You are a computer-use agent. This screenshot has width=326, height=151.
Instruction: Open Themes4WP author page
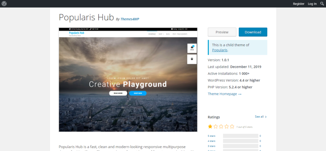[x=130, y=19]
